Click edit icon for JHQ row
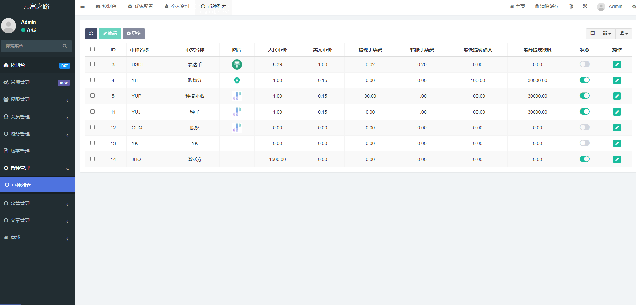The height and width of the screenshot is (305, 636). 617,159
